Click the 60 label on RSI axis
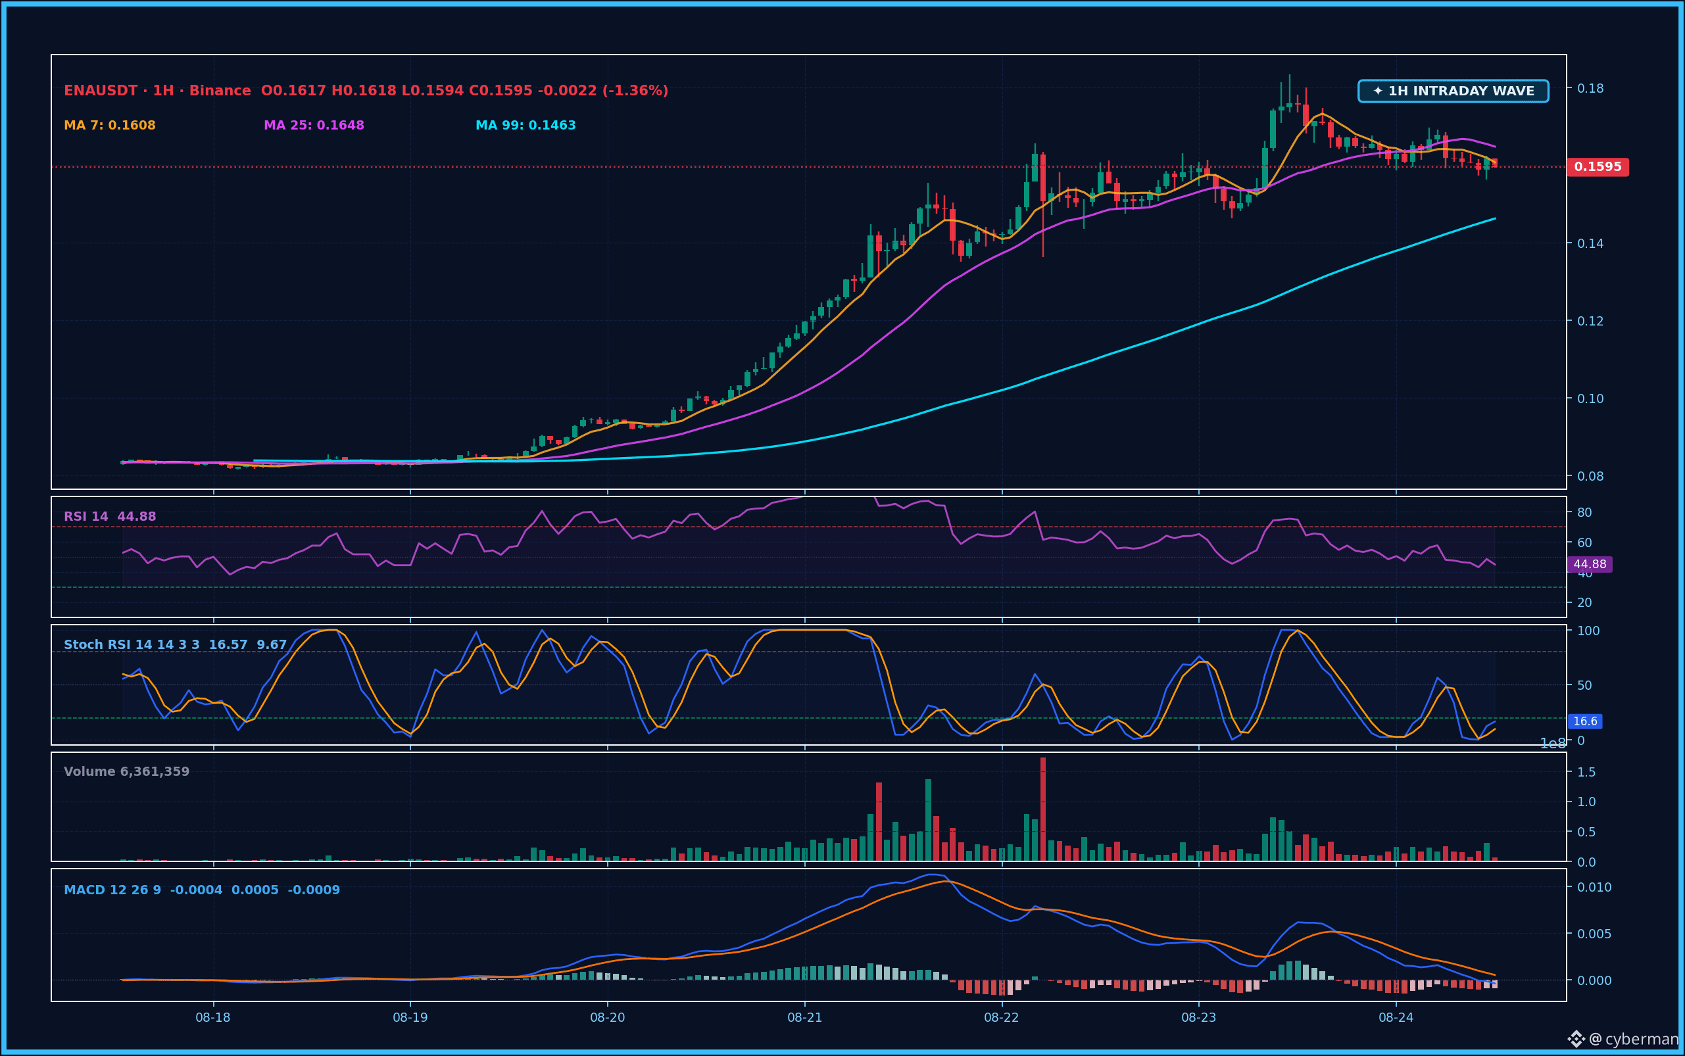Viewport: 1685px width, 1056px height. 1584,542
